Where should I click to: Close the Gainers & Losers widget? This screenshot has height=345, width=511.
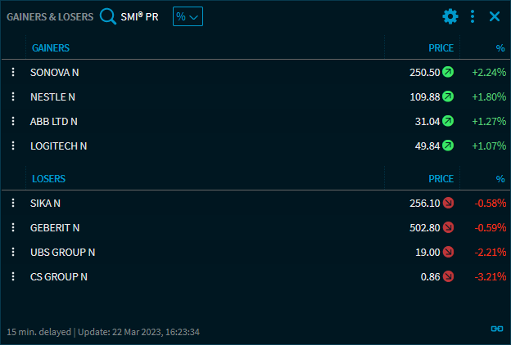(495, 16)
